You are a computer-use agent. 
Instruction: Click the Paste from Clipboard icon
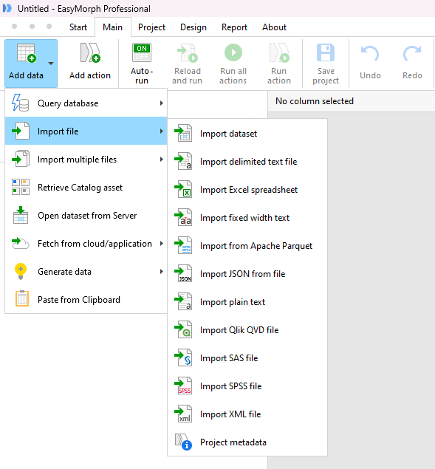click(x=22, y=299)
